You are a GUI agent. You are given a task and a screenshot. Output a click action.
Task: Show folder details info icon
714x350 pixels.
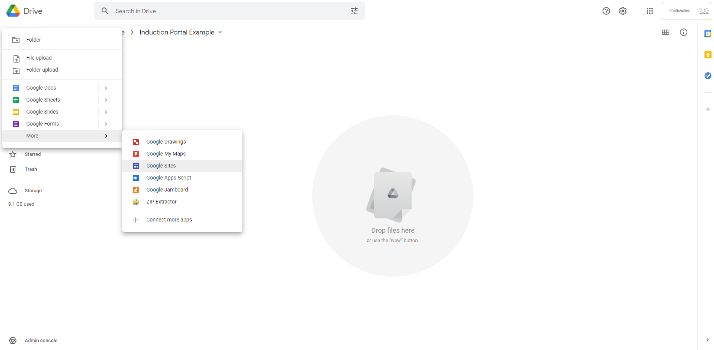(x=684, y=32)
